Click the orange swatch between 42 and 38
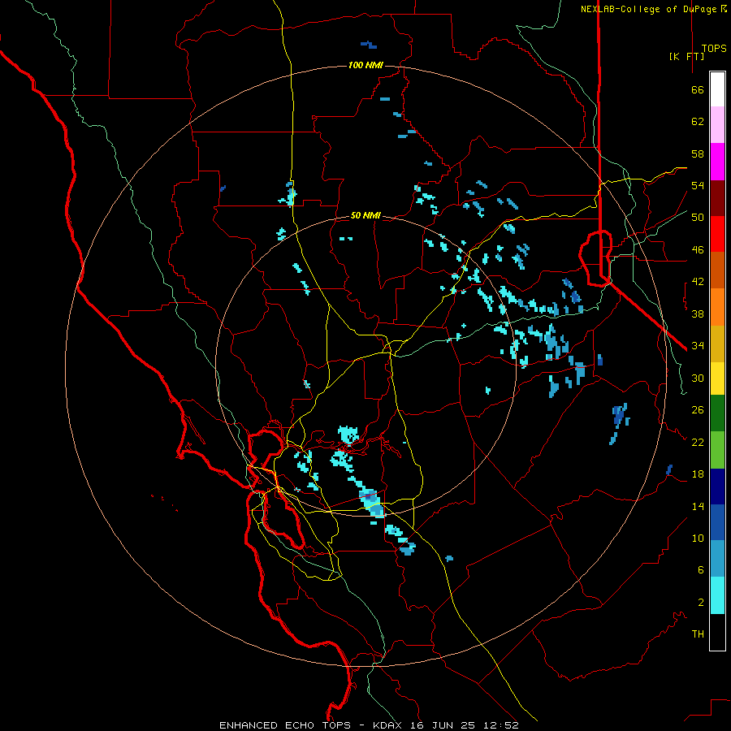The height and width of the screenshot is (731, 731). coord(717,307)
